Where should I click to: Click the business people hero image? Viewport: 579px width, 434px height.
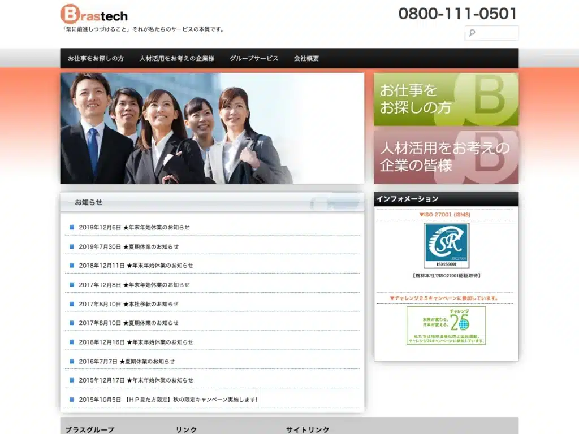click(213, 128)
